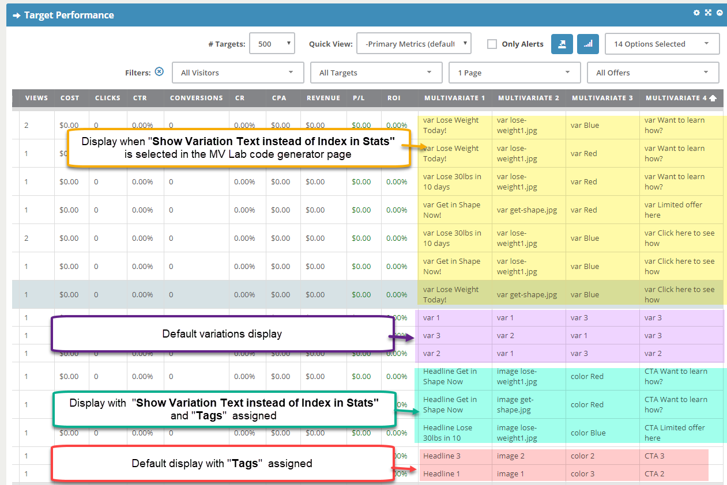Viewport: 727px width, 485px height.
Task: Open the All Offers filter dropdown
Action: point(653,73)
